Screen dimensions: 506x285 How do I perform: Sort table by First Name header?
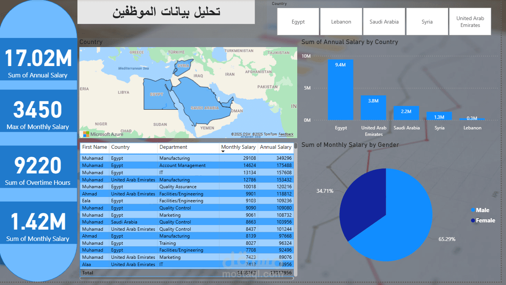tap(95, 147)
